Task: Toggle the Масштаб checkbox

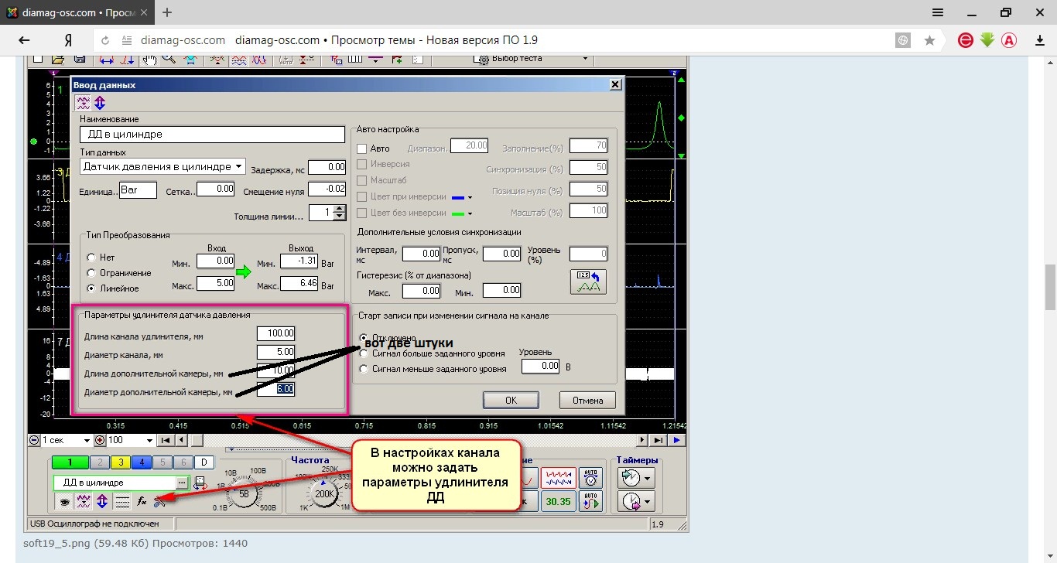Action: click(361, 180)
